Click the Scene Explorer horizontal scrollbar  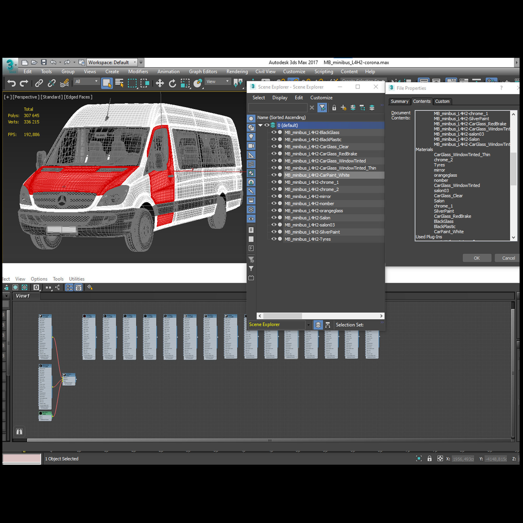click(x=321, y=316)
